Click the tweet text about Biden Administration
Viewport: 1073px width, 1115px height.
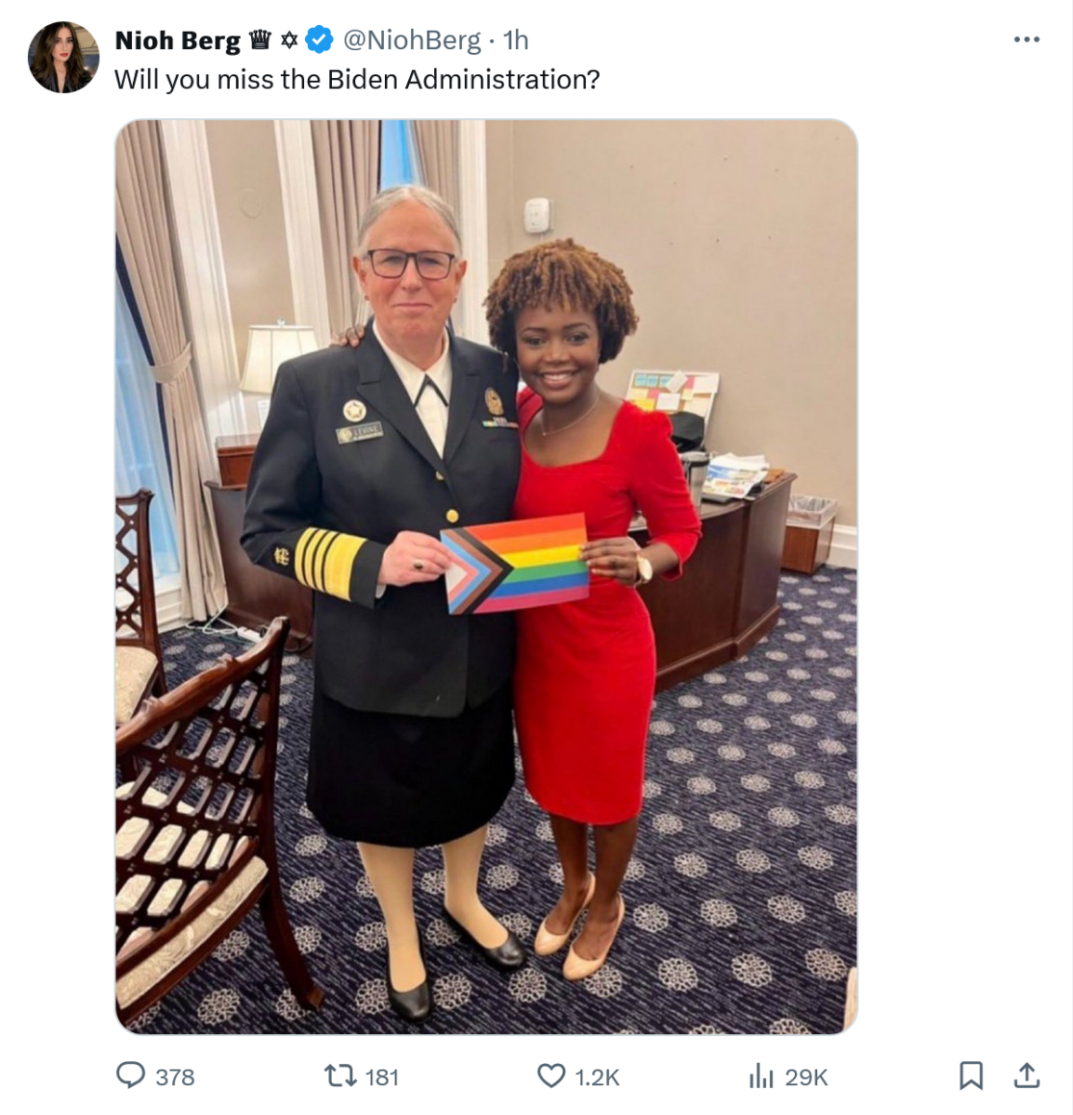(x=357, y=80)
